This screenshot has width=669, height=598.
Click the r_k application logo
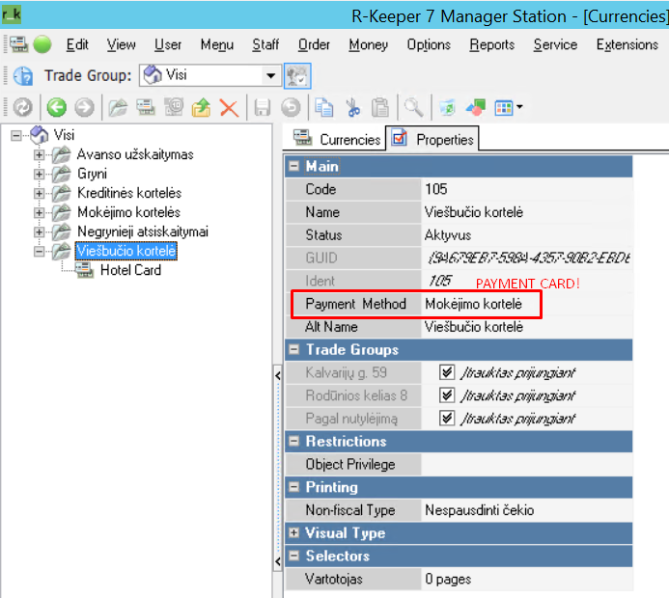tap(11, 15)
